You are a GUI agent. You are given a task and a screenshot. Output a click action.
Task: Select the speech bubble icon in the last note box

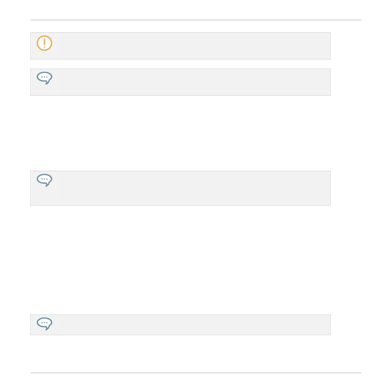coord(44,324)
